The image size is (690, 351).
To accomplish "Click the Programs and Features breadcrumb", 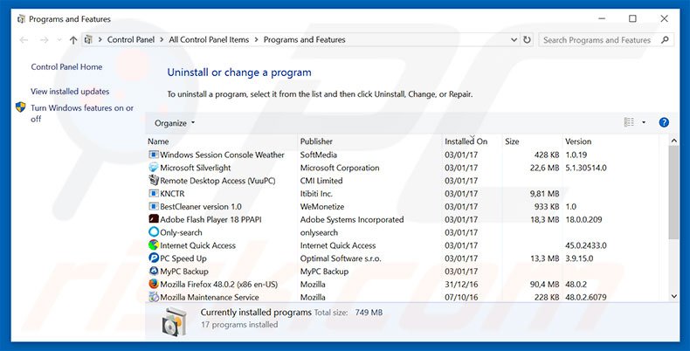I will [305, 39].
